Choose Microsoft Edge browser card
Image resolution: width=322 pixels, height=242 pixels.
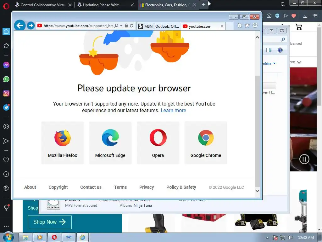pyautogui.click(x=110, y=143)
